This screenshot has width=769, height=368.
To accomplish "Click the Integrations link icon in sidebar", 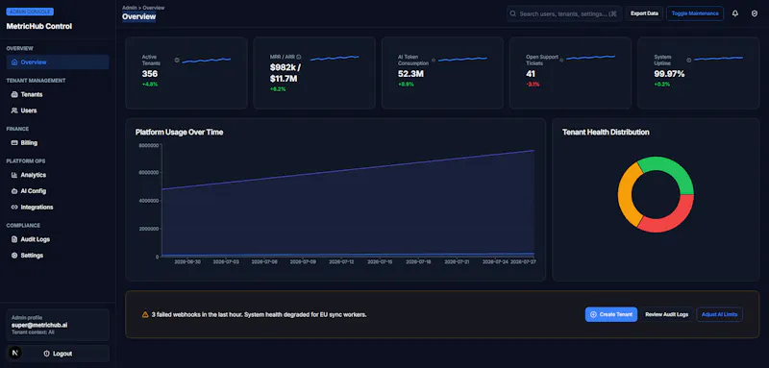I will pos(14,208).
